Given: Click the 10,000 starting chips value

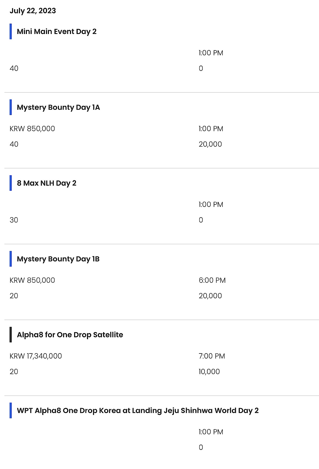Looking at the screenshot, I should click(209, 372).
